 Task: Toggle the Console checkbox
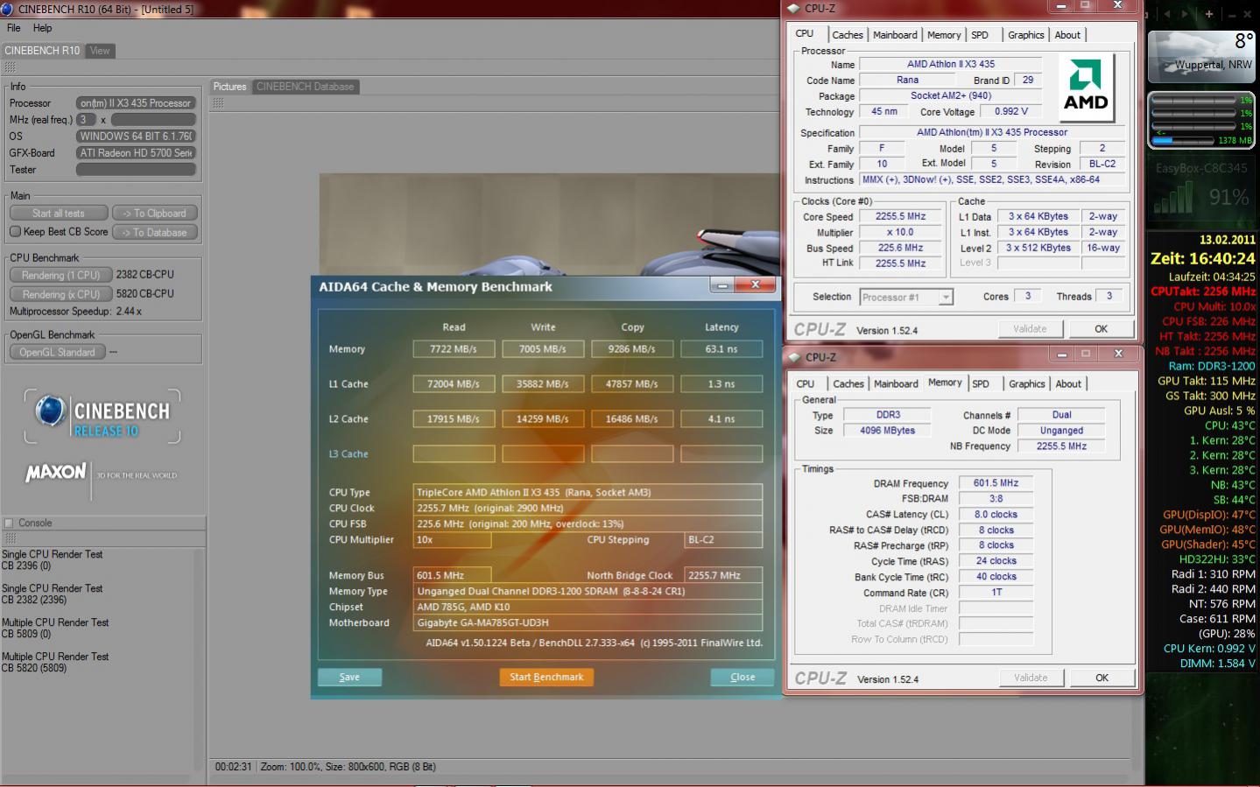(x=9, y=523)
